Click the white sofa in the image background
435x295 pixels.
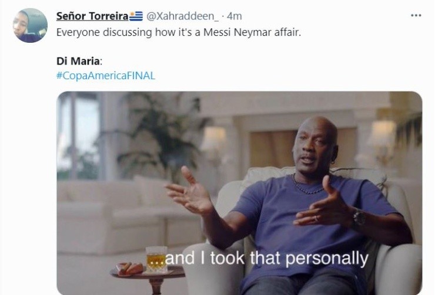[x=129, y=216]
